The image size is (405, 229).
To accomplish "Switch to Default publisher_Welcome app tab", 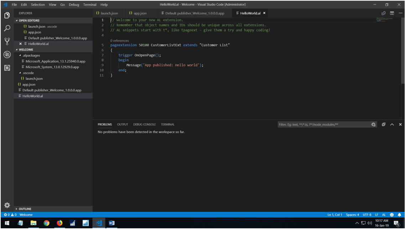I will (x=195, y=13).
